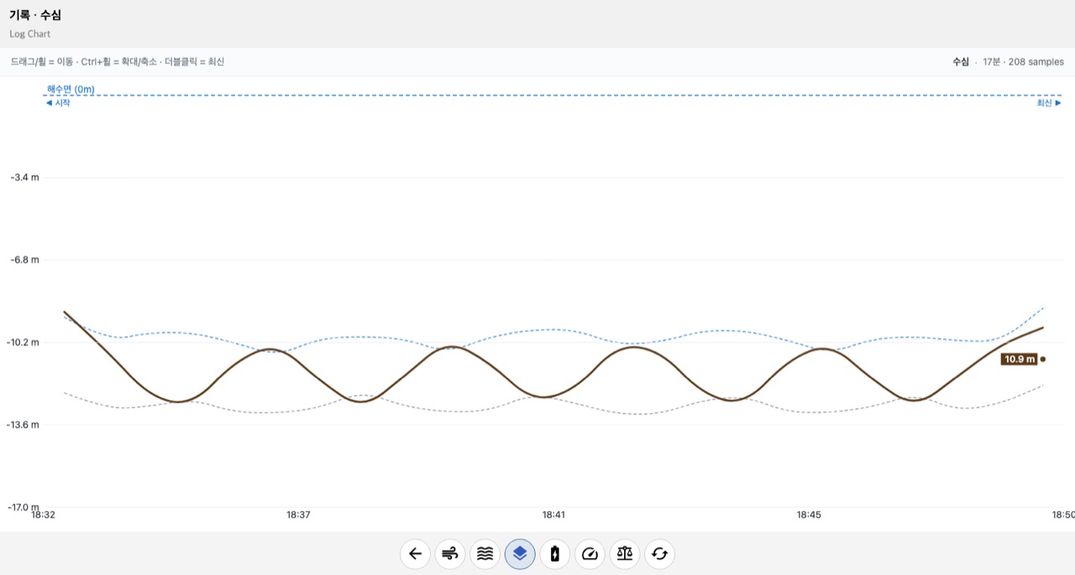
Task: Click the -3.4 m axis label
Action: pos(24,178)
